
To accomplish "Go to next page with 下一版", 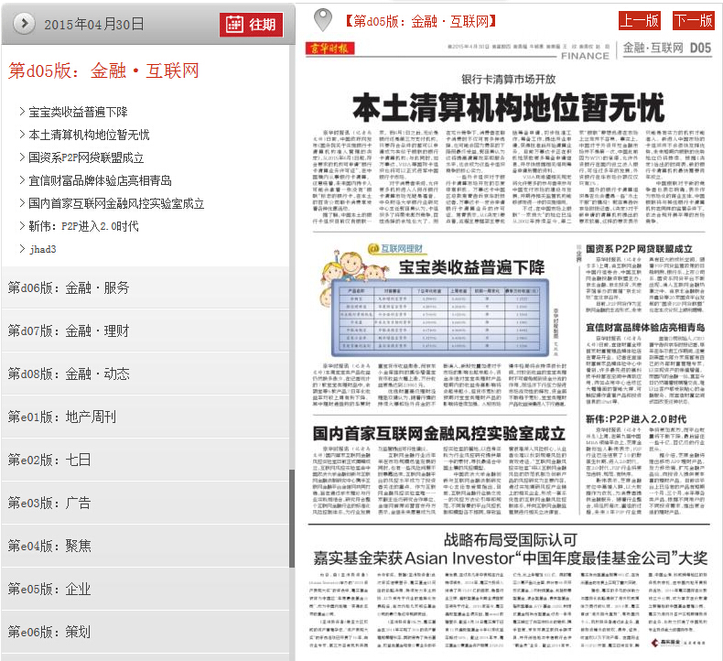I will pyautogui.click(x=694, y=21).
